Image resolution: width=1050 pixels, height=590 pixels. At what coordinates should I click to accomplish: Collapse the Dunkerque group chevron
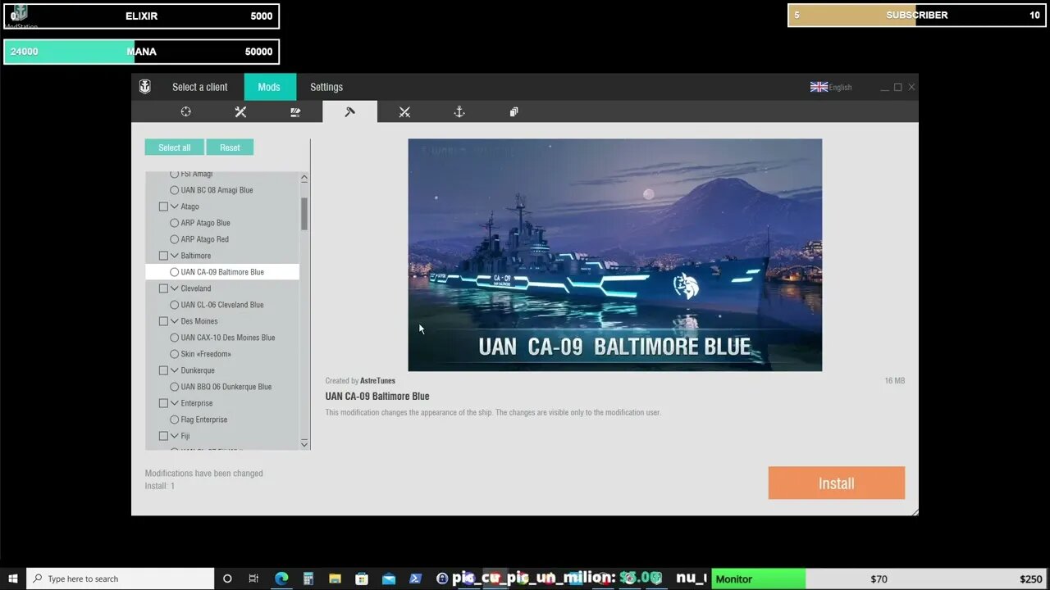tap(174, 370)
